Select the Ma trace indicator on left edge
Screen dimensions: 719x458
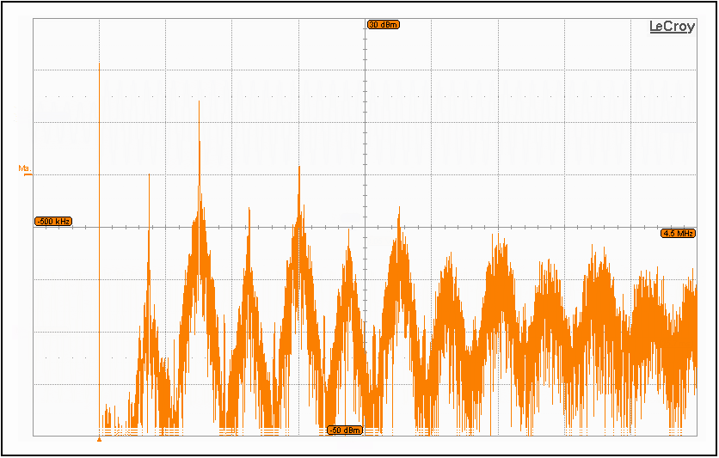pyautogui.click(x=25, y=169)
